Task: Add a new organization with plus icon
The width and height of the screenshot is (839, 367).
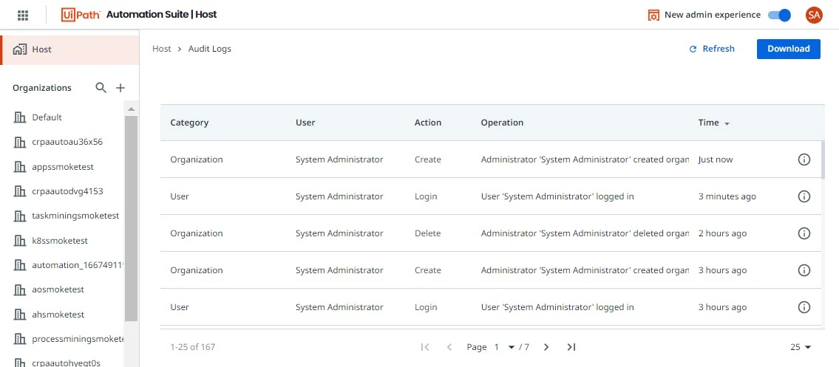Action: tap(120, 88)
